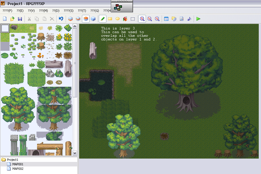The image size is (261, 174).
Task: Pick the large lily pad tile
Action: 4,56
